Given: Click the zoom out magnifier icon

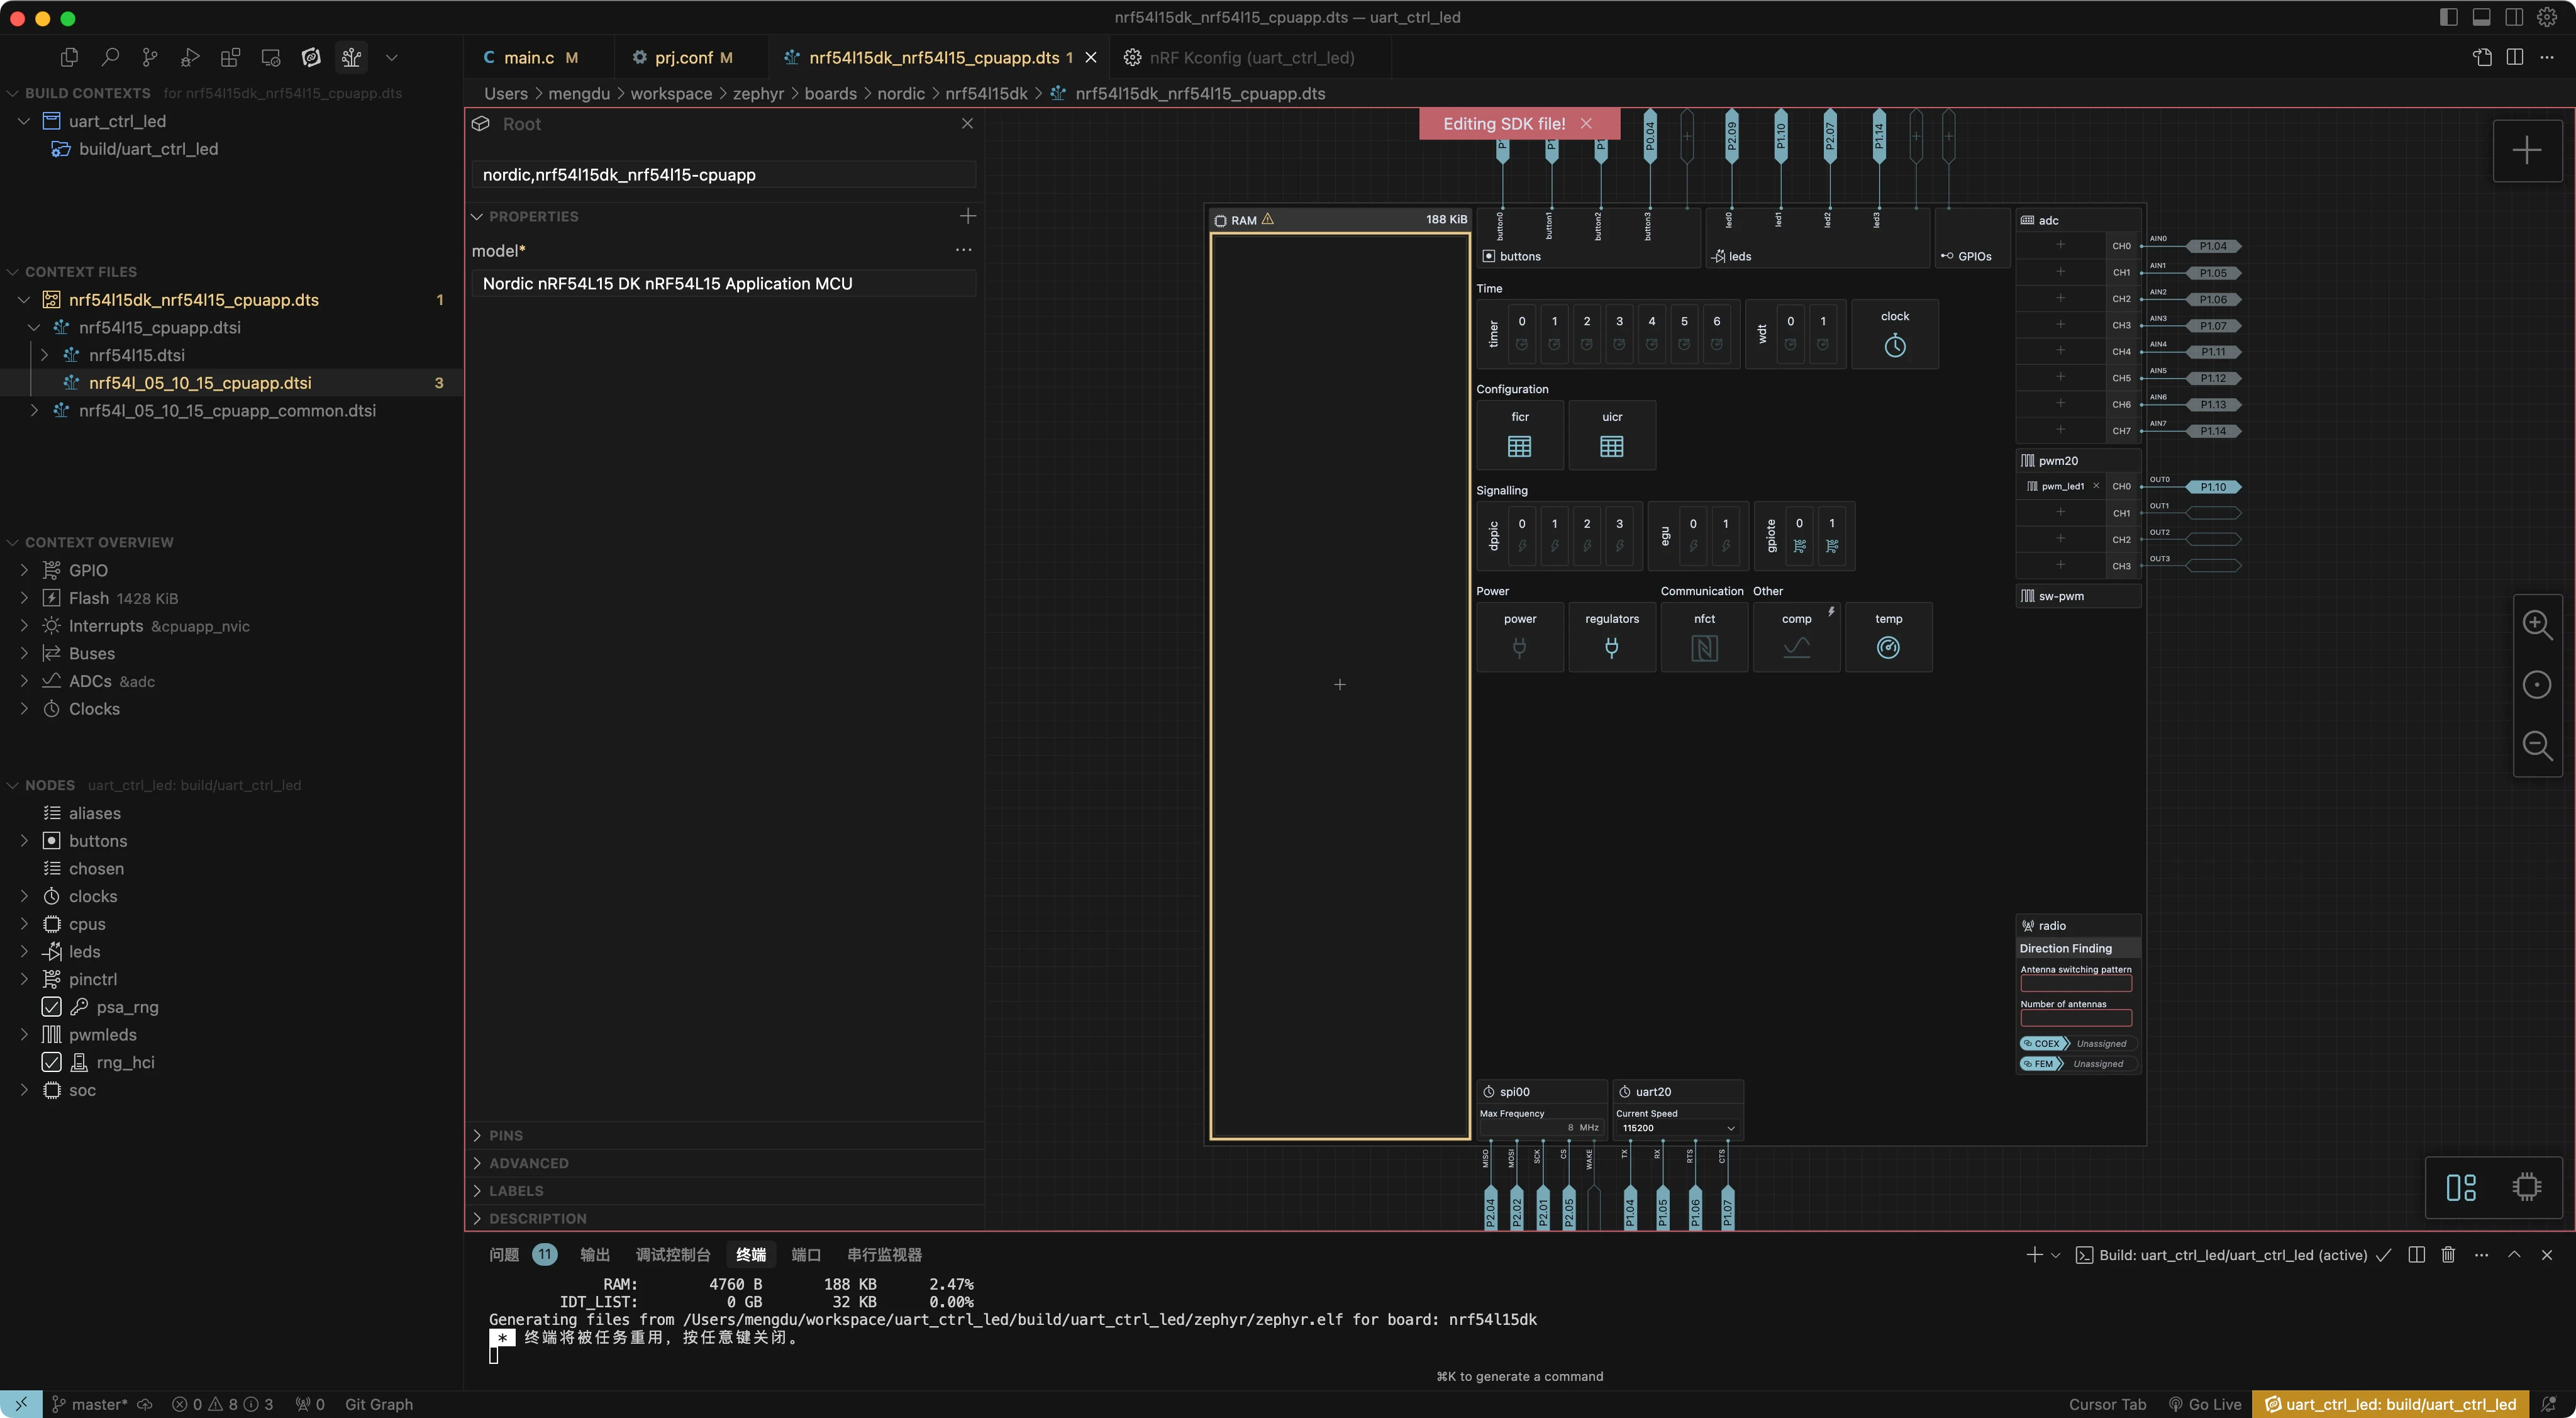Looking at the screenshot, I should pos(2537,745).
